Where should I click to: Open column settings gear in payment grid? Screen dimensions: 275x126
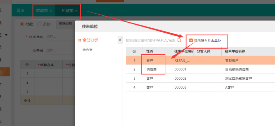tap(27, 64)
